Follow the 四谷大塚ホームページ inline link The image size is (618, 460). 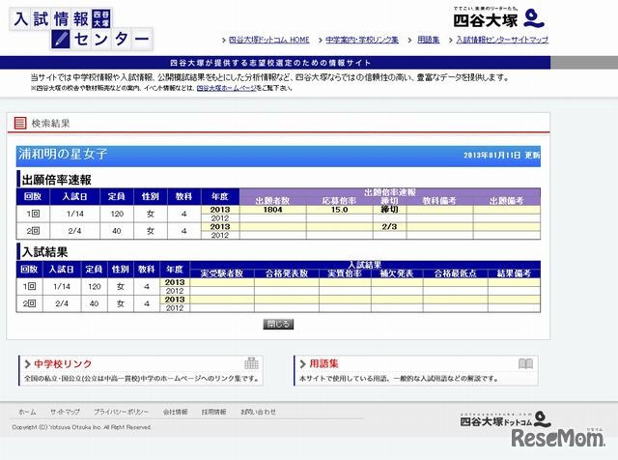227,88
